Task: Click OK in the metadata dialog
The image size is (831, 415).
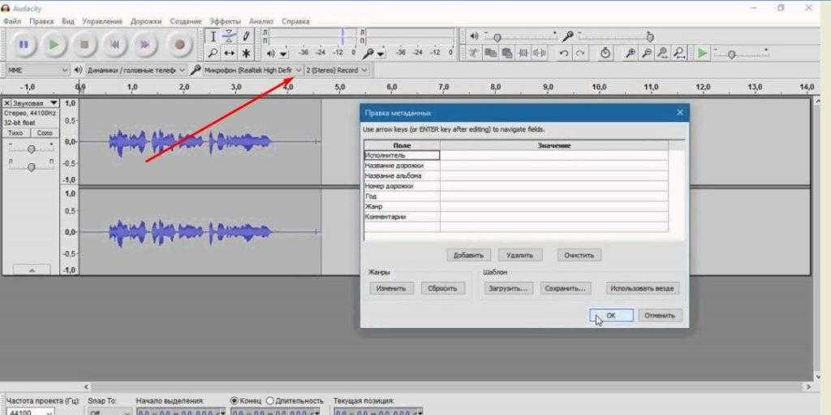Action: tap(611, 315)
